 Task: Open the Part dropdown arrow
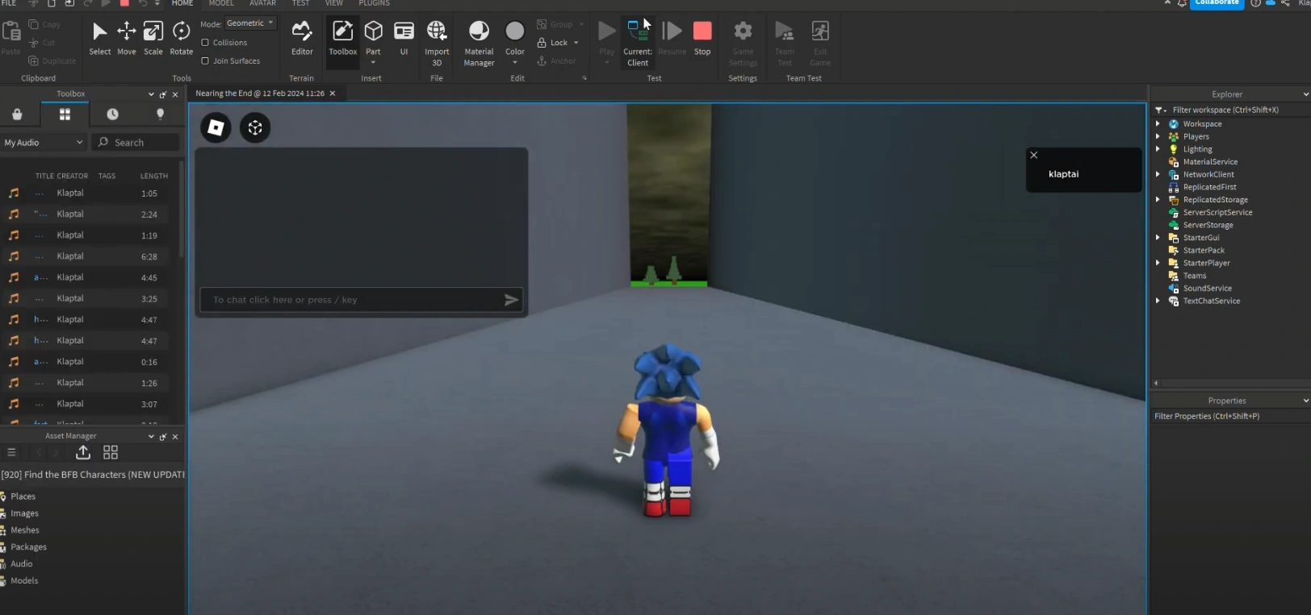coord(373,62)
